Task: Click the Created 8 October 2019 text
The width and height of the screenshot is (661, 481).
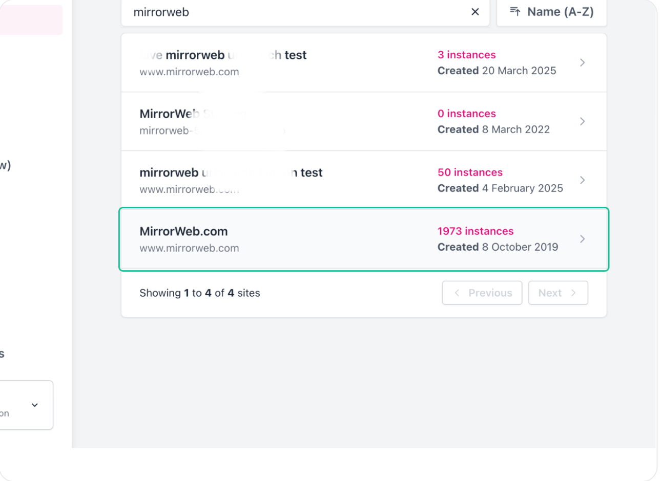Action: coord(498,247)
